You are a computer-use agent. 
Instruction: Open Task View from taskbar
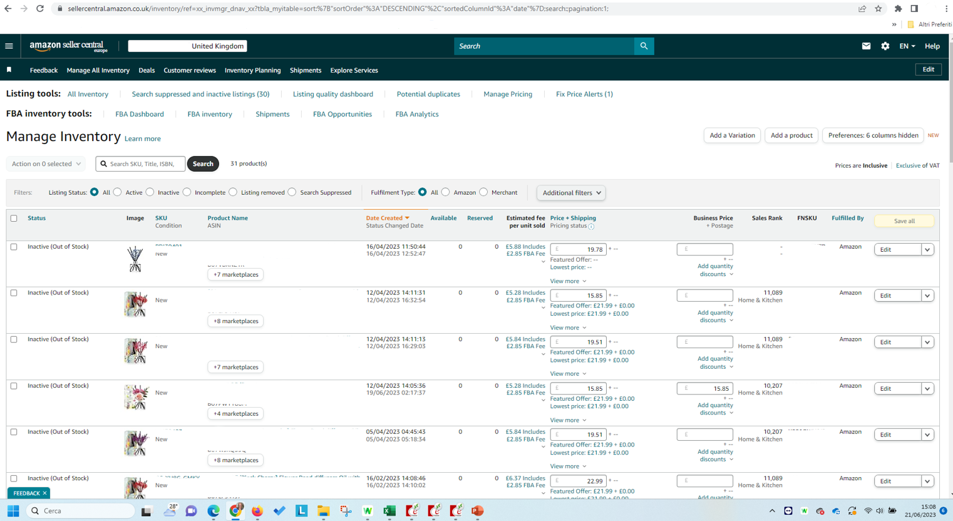146,511
